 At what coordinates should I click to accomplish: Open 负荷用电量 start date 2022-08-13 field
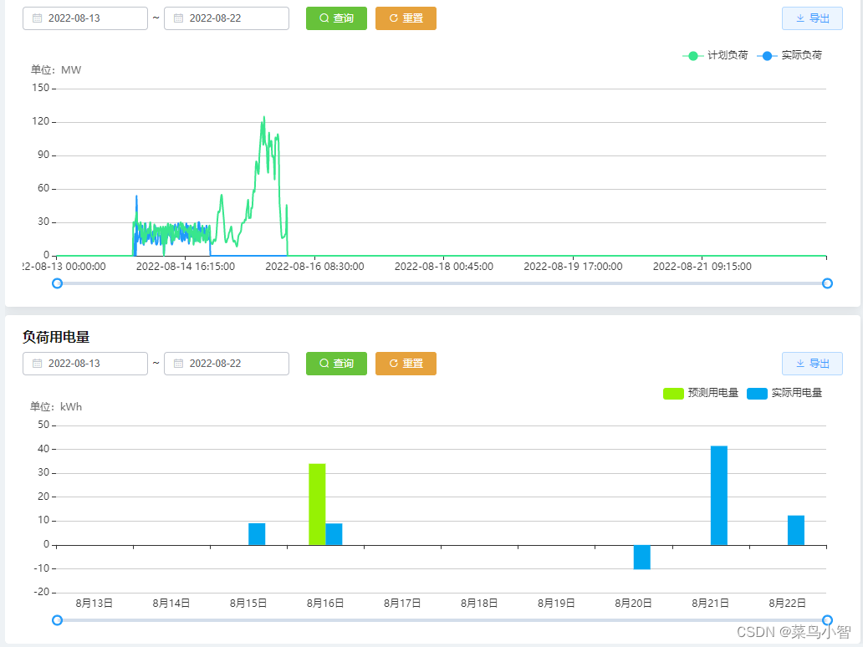coord(85,363)
